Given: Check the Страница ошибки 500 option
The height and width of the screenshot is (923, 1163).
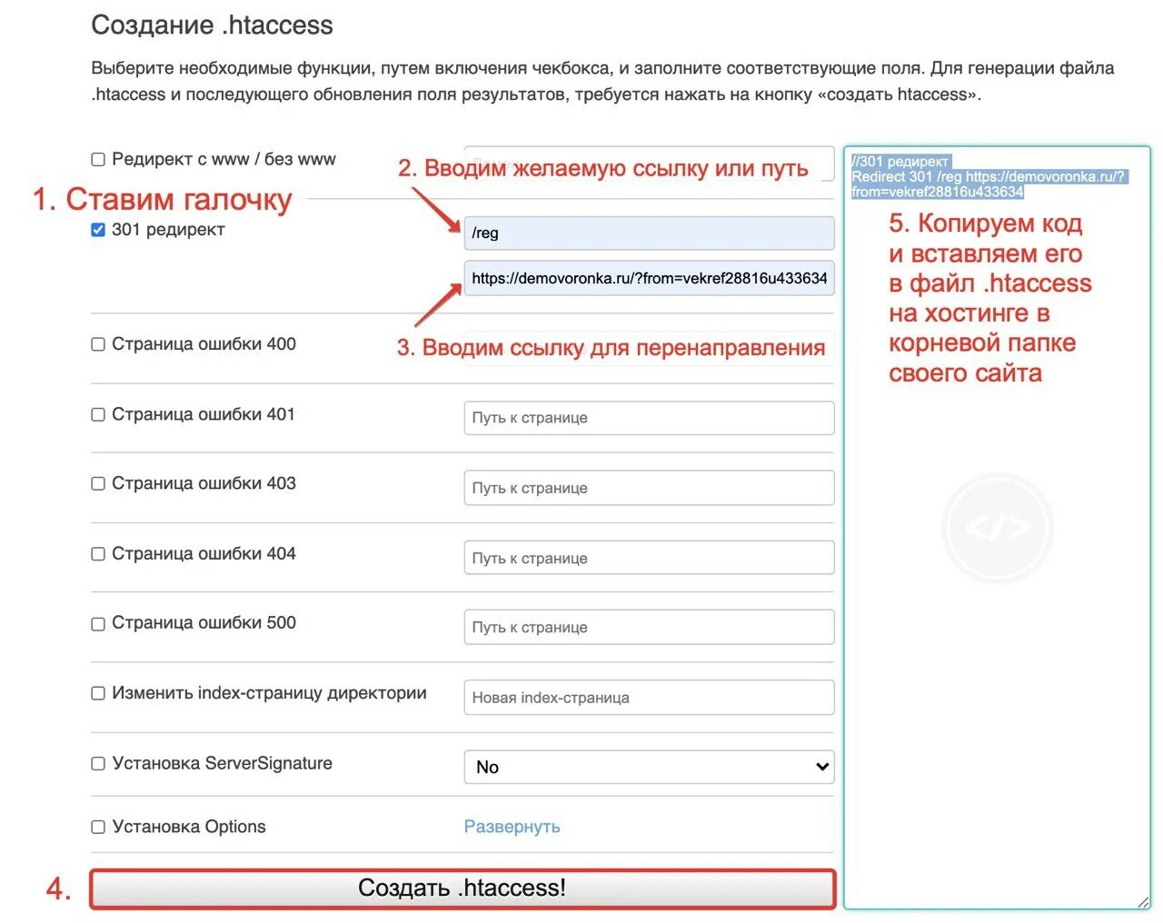Looking at the screenshot, I should click(98, 623).
